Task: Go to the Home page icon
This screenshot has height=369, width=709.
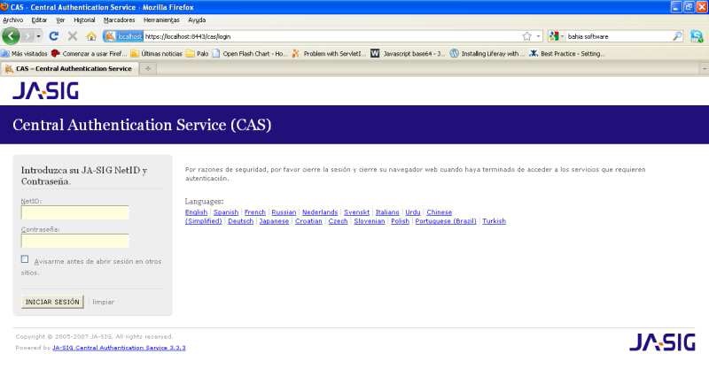Action: point(91,36)
